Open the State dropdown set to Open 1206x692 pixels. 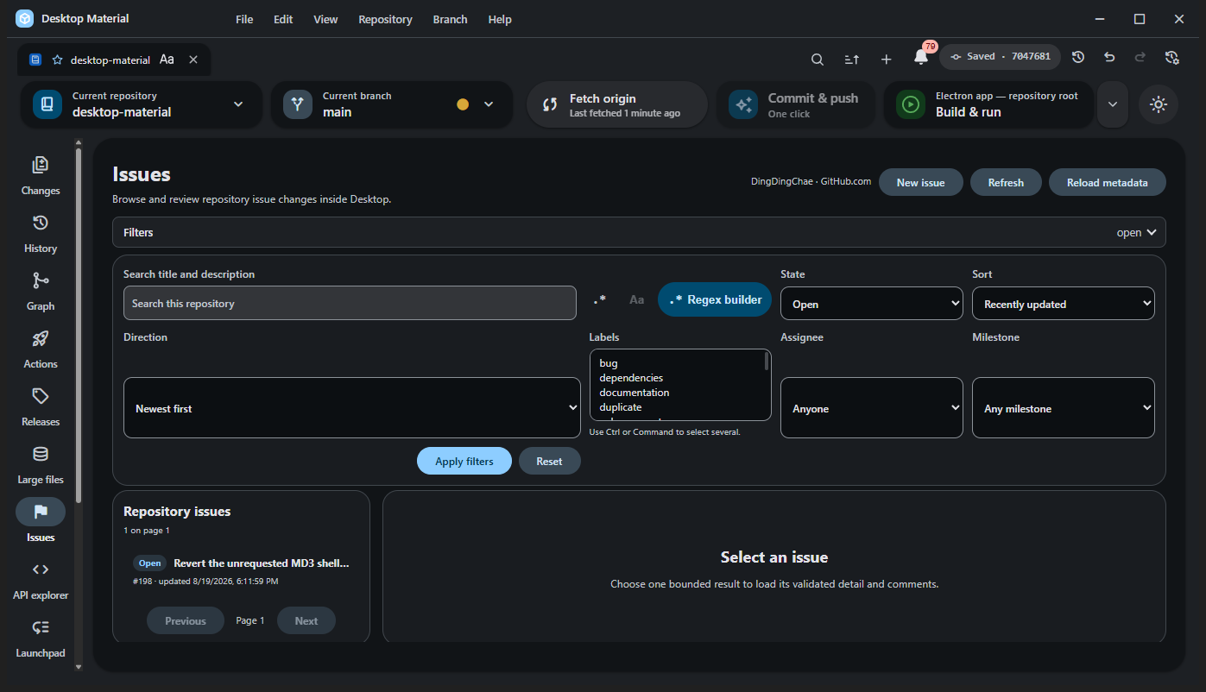coord(872,304)
